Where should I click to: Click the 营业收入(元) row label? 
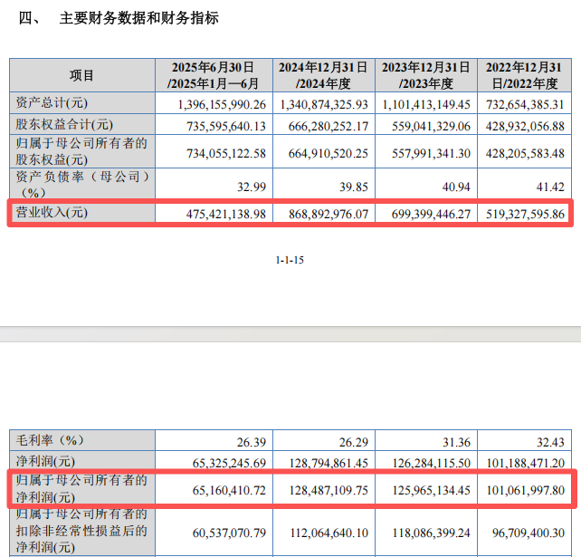point(52,213)
